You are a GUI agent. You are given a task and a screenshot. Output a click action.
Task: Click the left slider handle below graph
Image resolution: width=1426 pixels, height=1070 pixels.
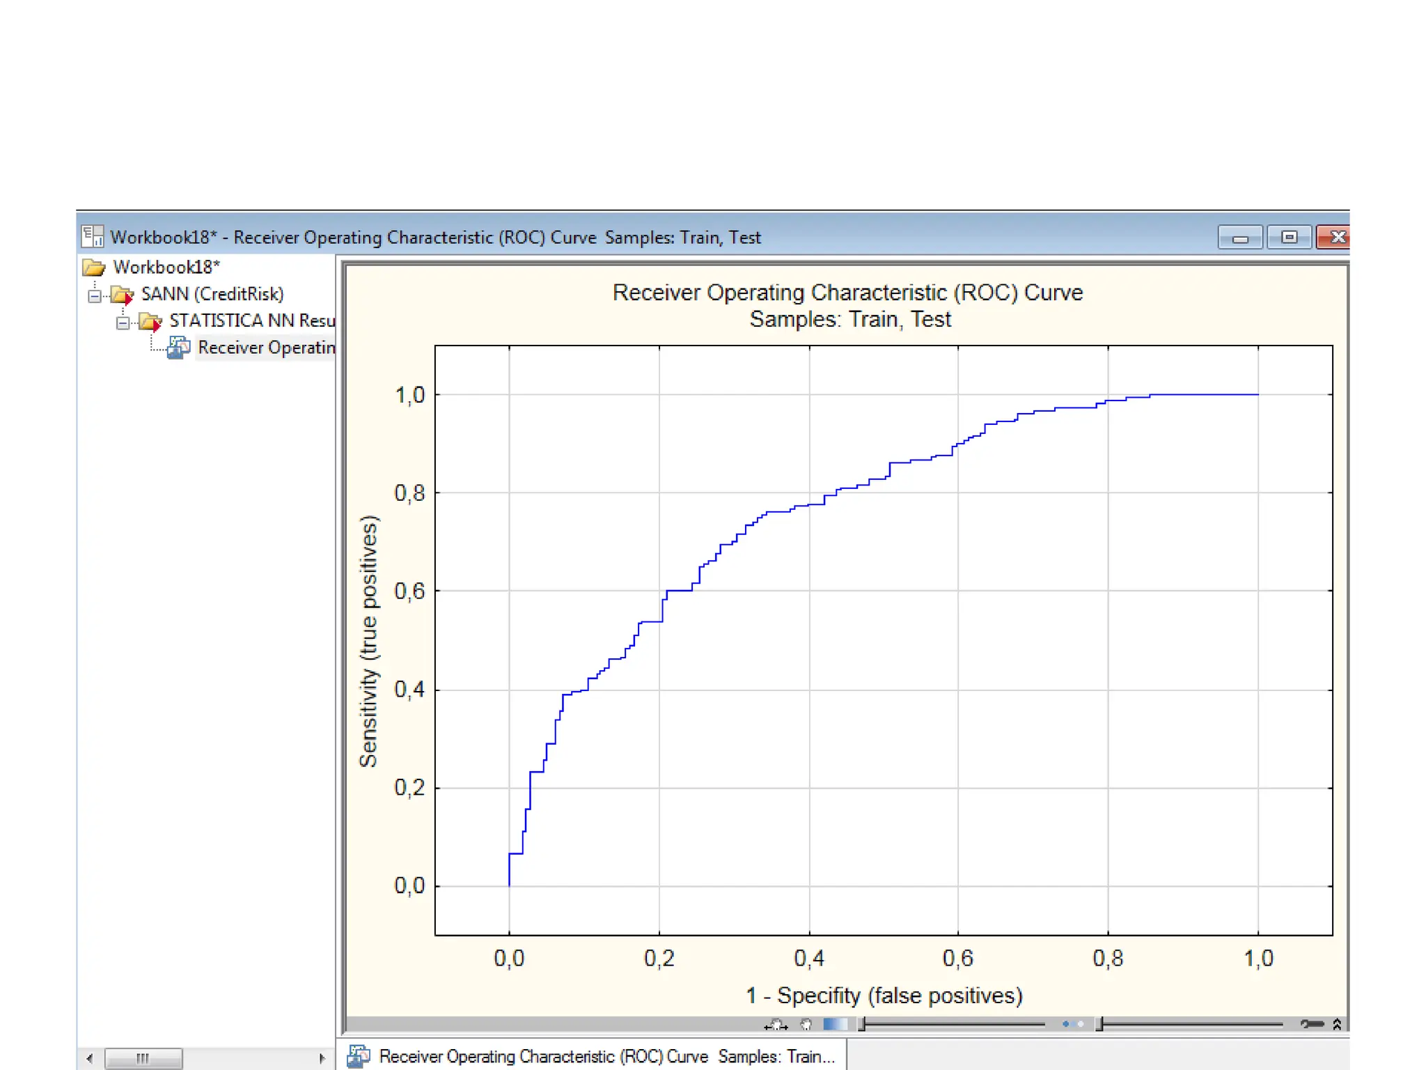862,1024
